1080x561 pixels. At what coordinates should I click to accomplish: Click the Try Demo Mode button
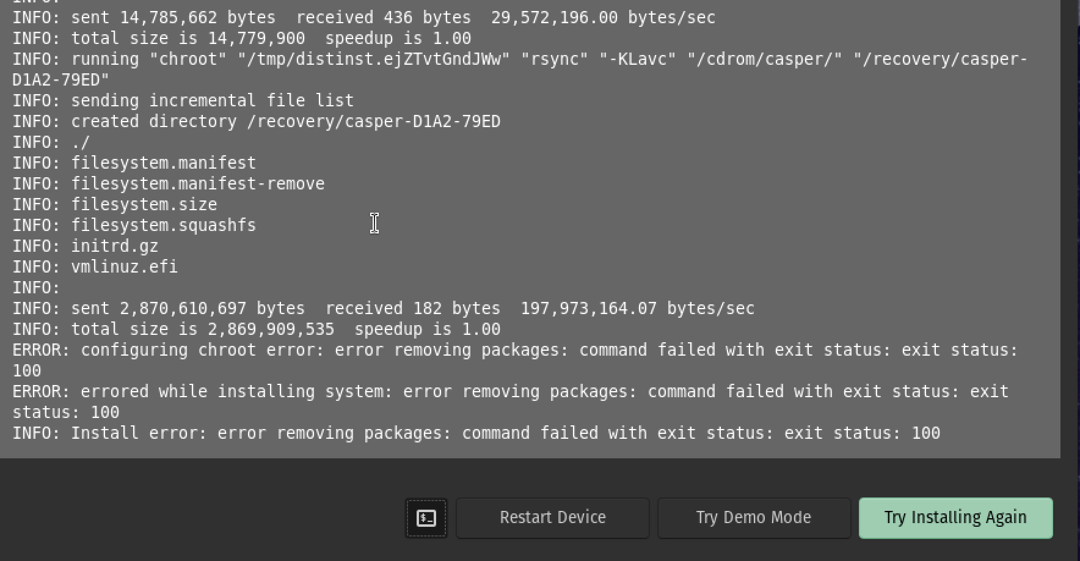pos(754,518)
